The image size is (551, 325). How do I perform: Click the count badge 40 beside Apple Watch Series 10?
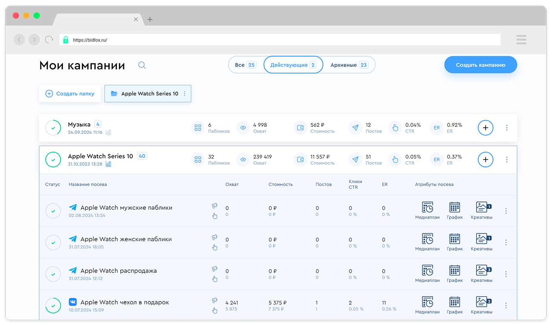(x=142, y=156)
